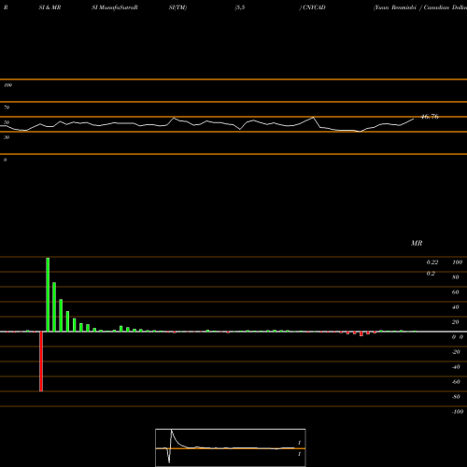Click the MR axis label 60

pos(455,292)
